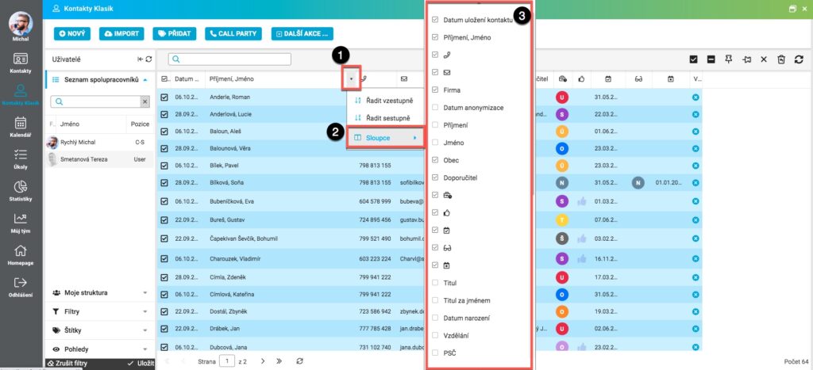Click blue O badge in Balounová row
The width and height of the screenshot is (813, 370).
point(562,148)
